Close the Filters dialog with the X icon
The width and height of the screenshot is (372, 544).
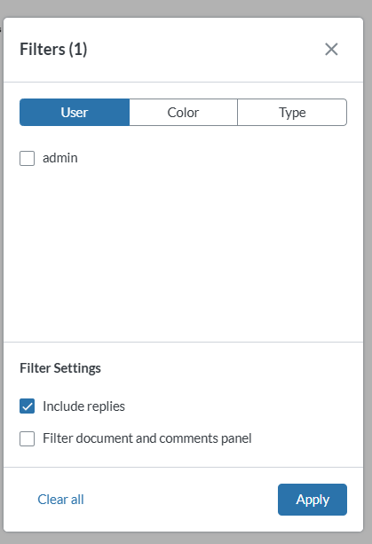[331, 50]
